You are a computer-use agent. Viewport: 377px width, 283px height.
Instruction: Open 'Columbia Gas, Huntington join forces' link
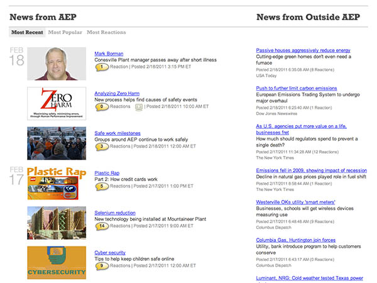pyautogui.click(x=296, y=240)
